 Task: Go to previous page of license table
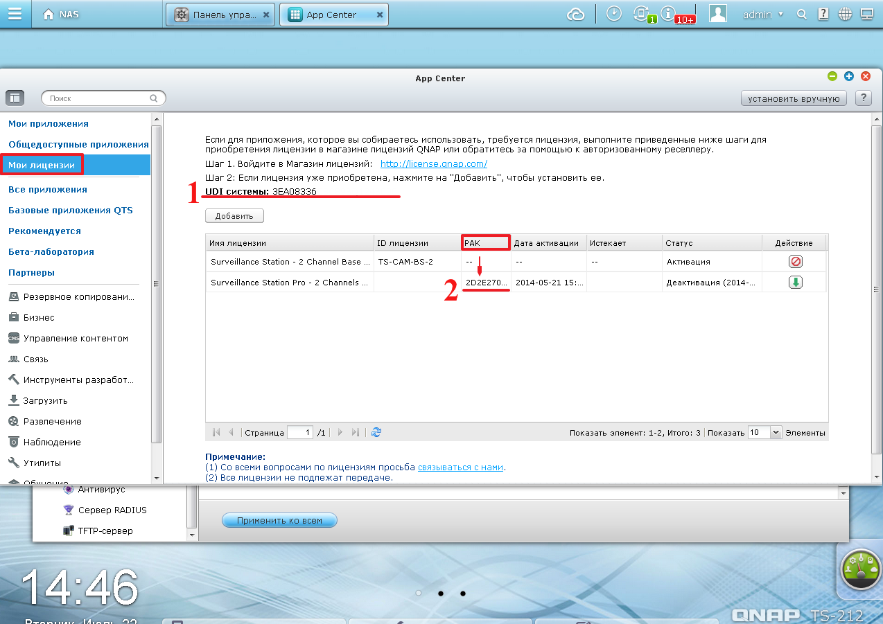tap(231, 432)
